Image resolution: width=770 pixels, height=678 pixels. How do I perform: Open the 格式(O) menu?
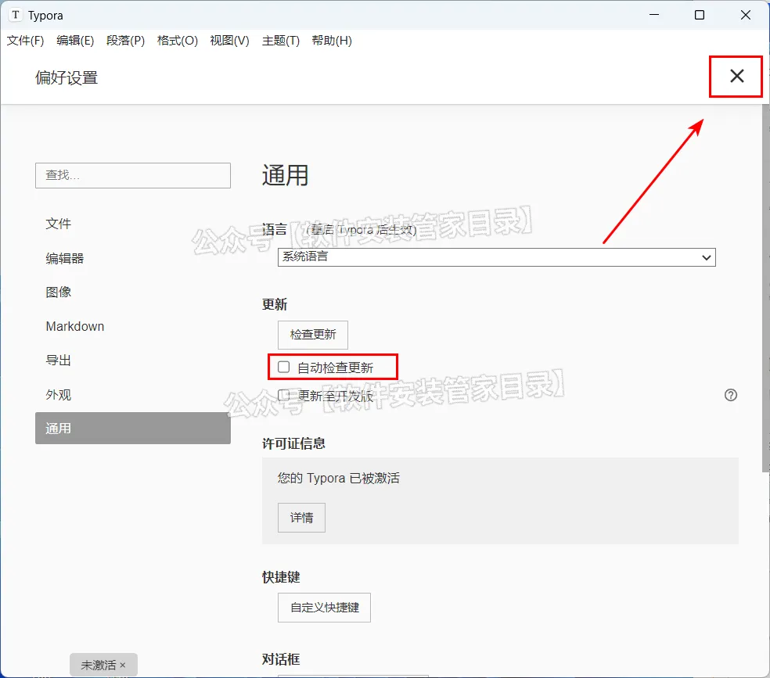click(178, 41)
